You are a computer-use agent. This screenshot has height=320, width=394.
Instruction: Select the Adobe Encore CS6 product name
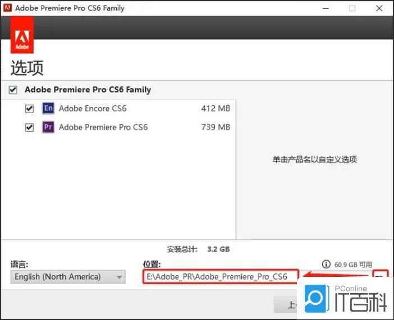click(x=93, y=108)
